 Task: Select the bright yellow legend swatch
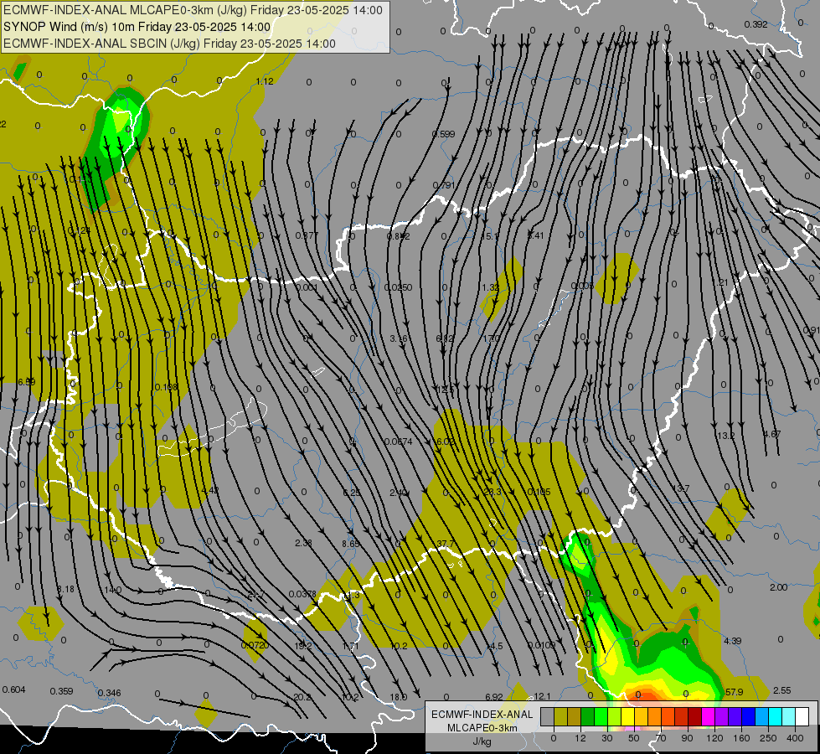[628, 716]
